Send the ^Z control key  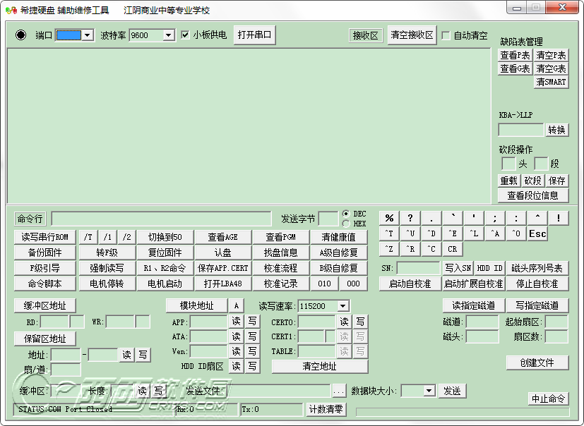389,249
